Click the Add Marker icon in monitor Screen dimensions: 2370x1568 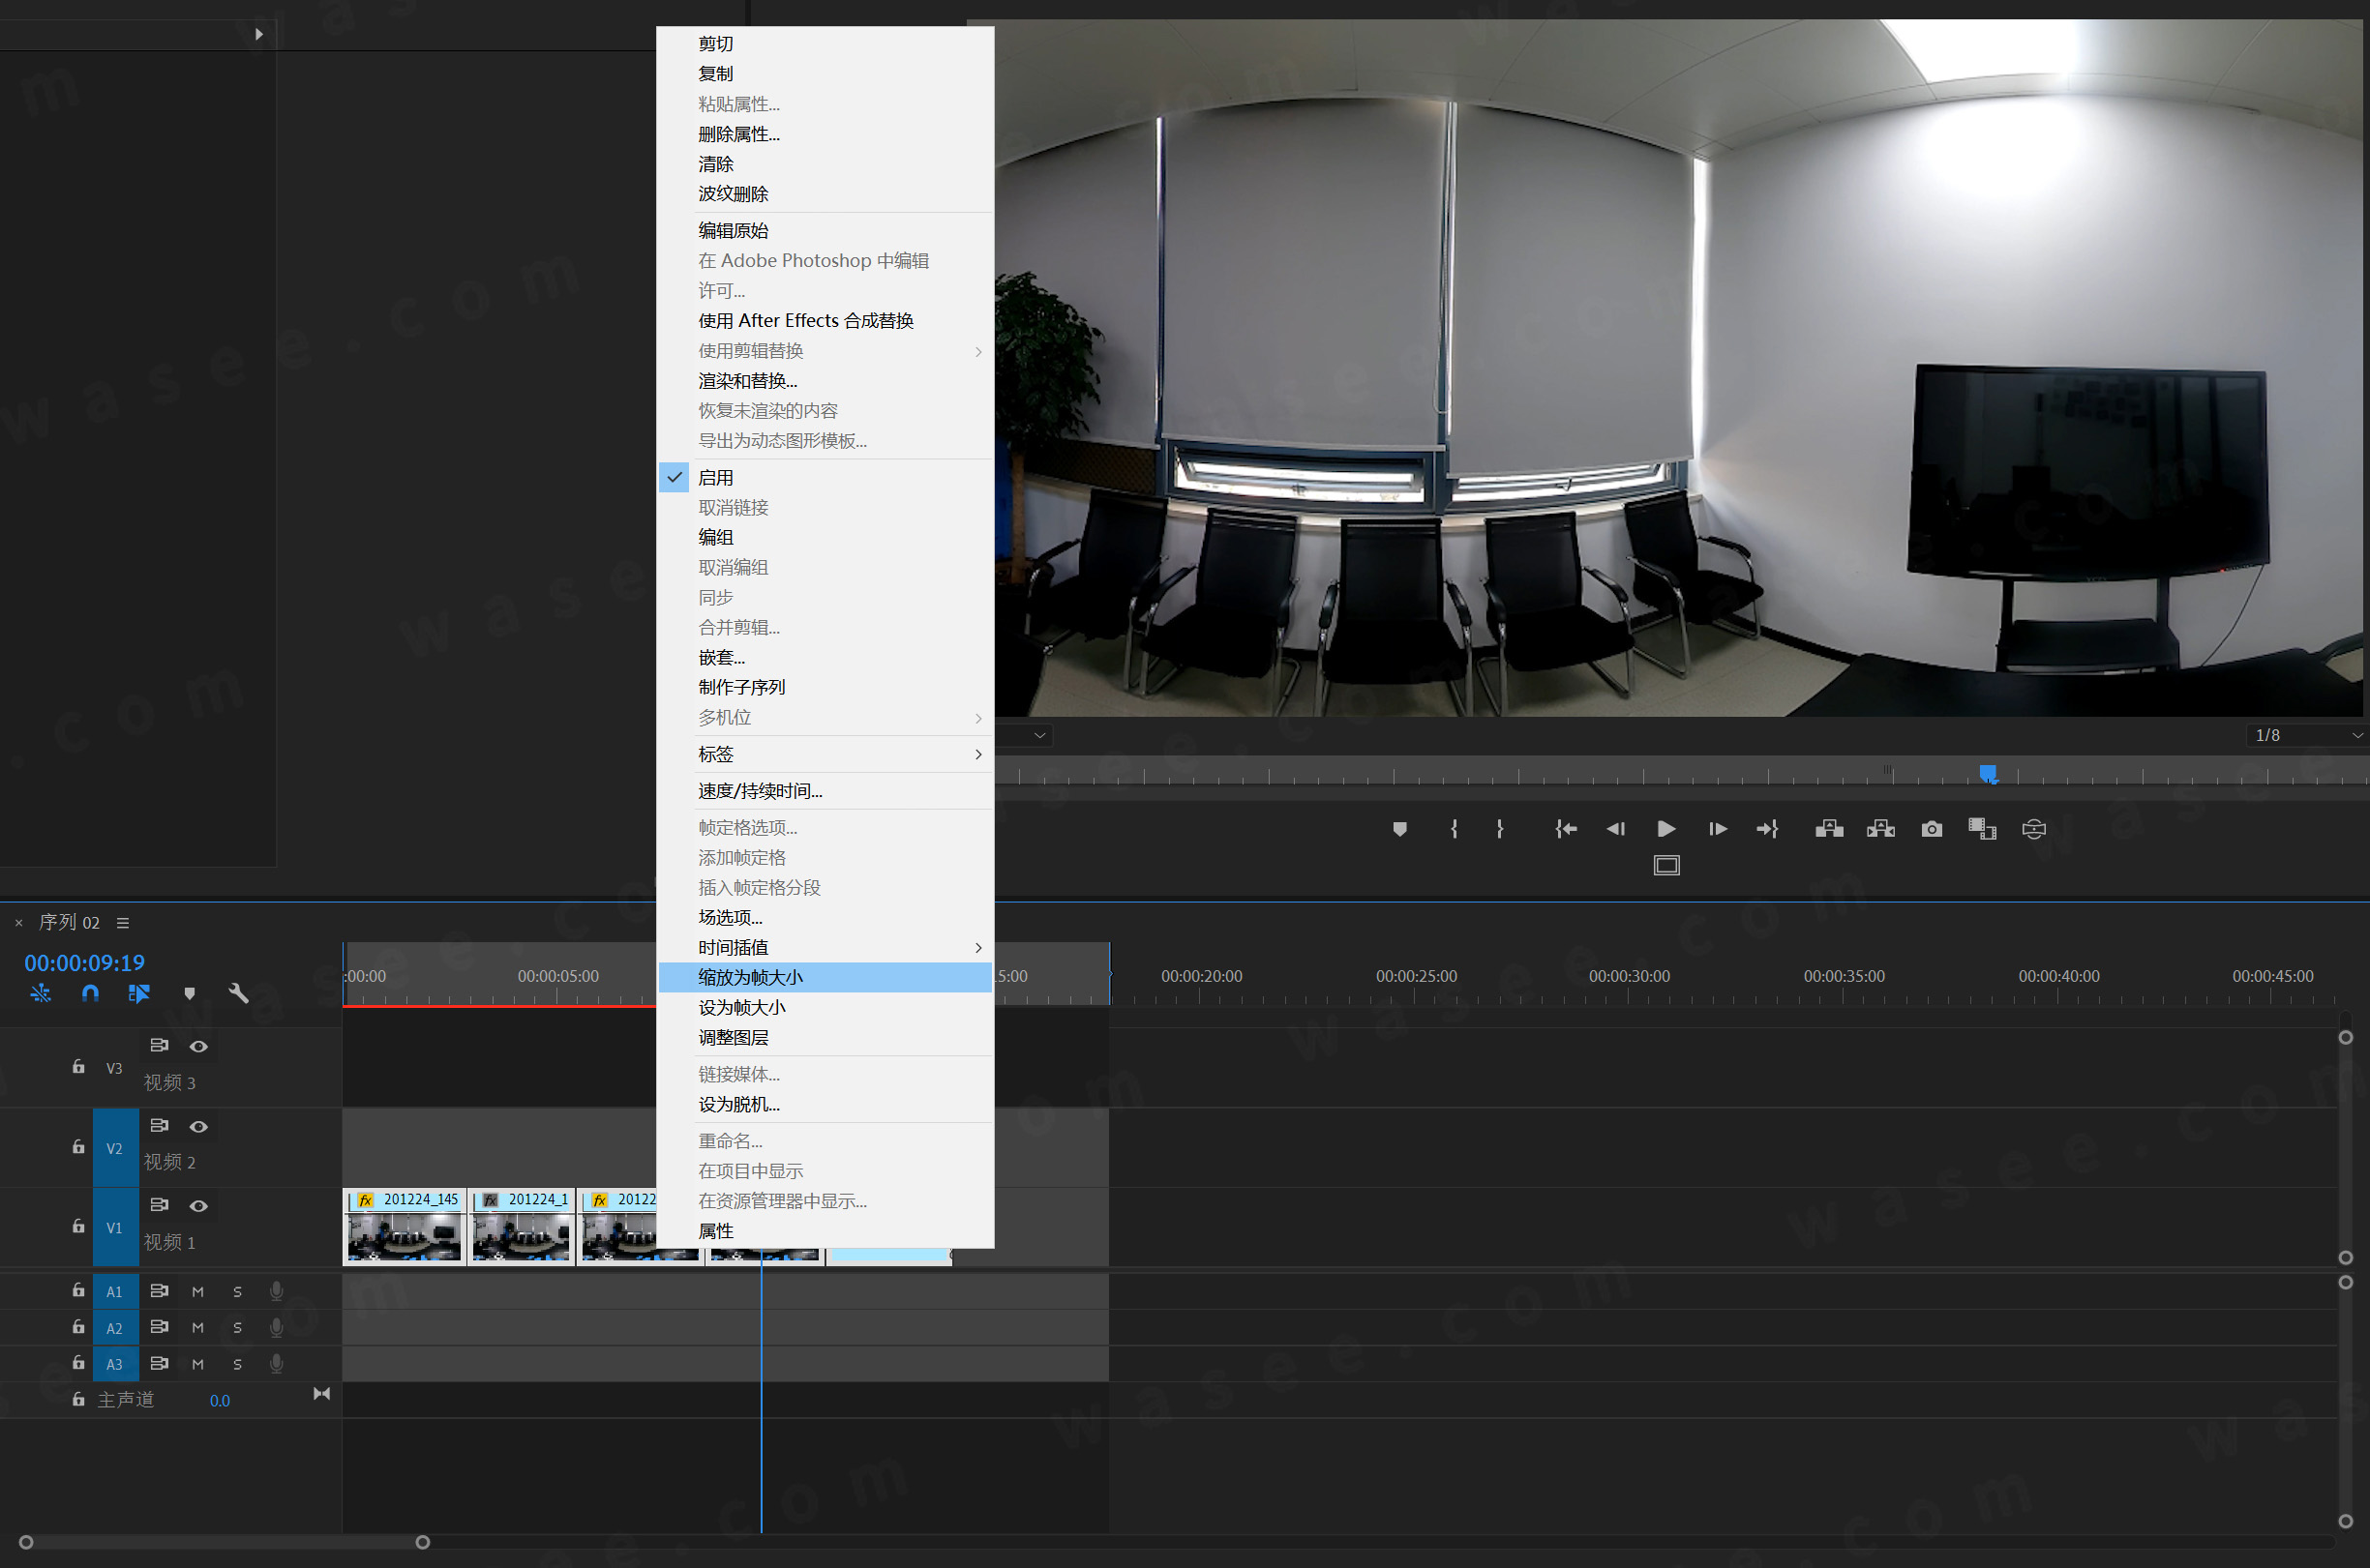coord(1399,829)
